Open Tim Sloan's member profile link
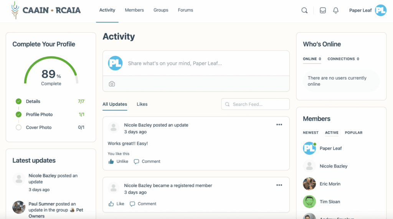Screen dimensions: 393x219 330,202
